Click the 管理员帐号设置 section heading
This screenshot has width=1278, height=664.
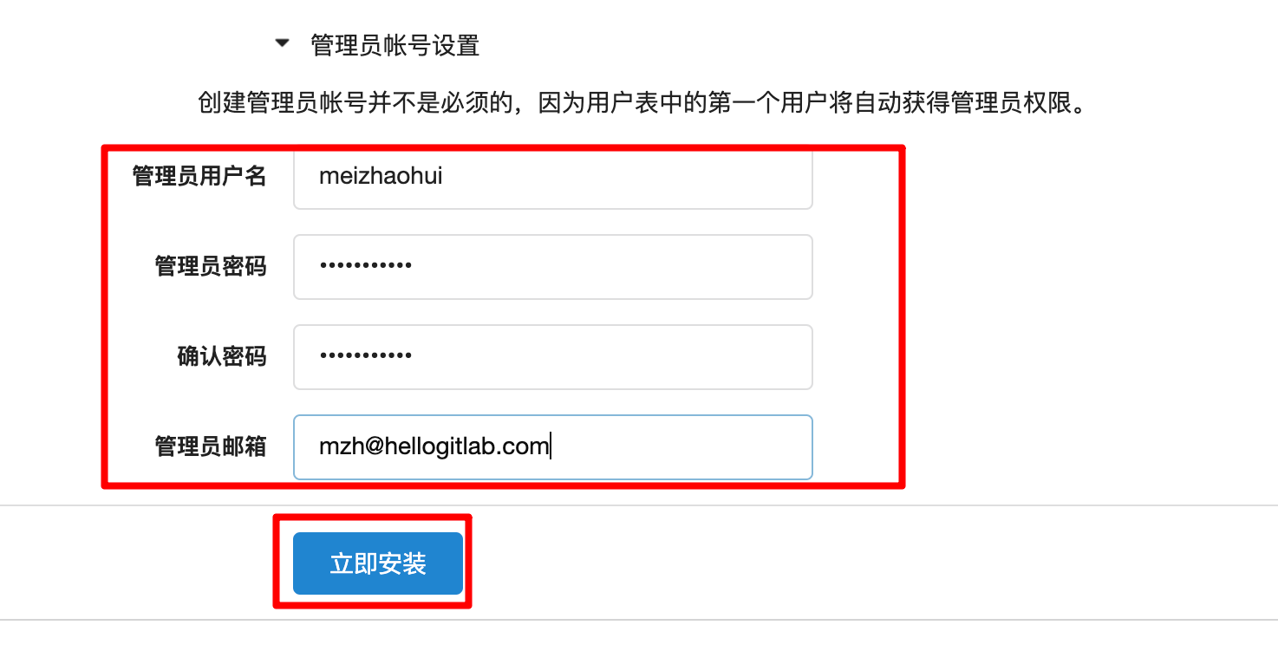pyautogui.click(x=394, y=45)
